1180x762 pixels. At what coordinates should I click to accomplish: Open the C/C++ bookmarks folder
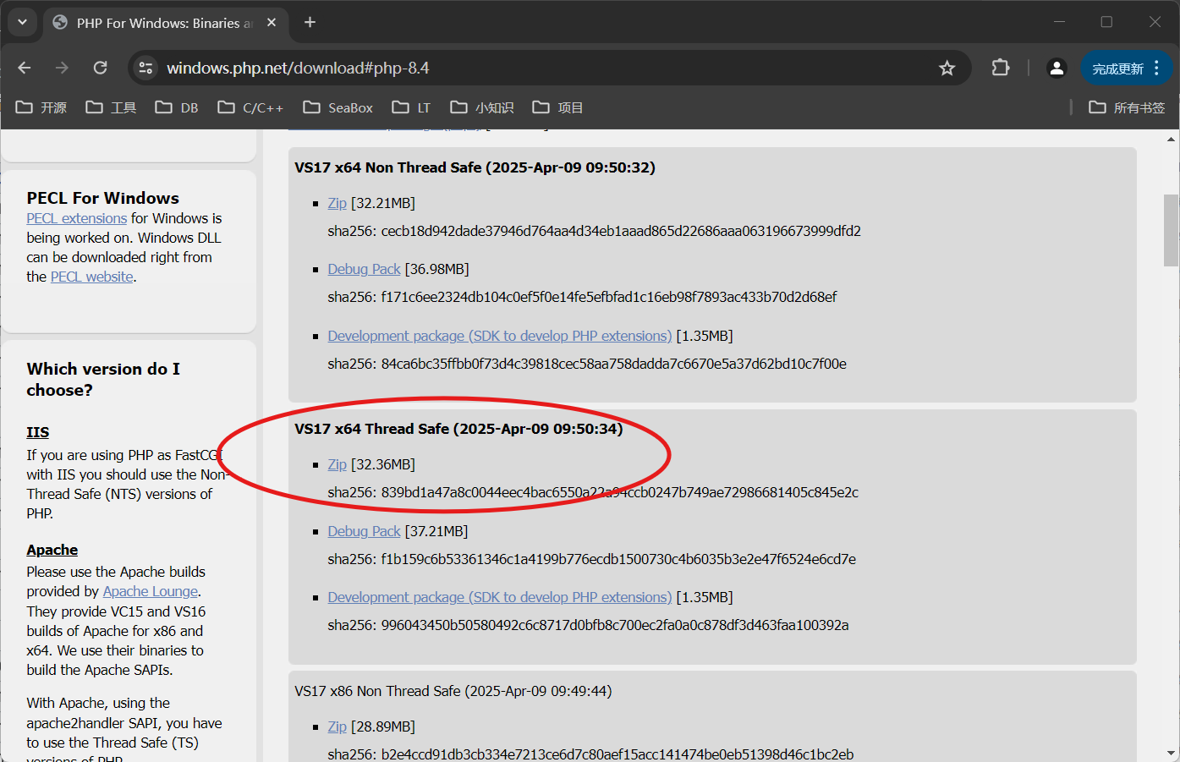coord(250,107)
